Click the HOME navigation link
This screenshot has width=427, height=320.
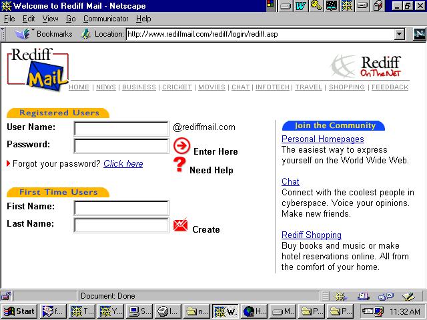79,87
